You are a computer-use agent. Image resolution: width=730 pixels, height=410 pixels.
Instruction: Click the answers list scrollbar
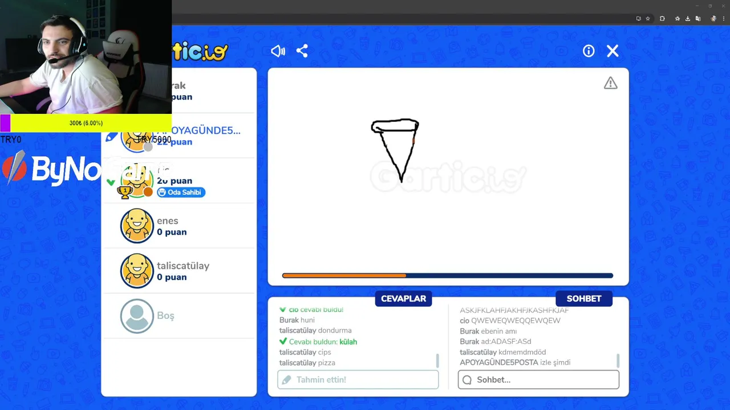(437, 360)
